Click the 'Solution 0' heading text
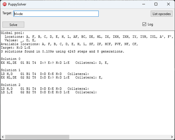 (x=11, y=59)
